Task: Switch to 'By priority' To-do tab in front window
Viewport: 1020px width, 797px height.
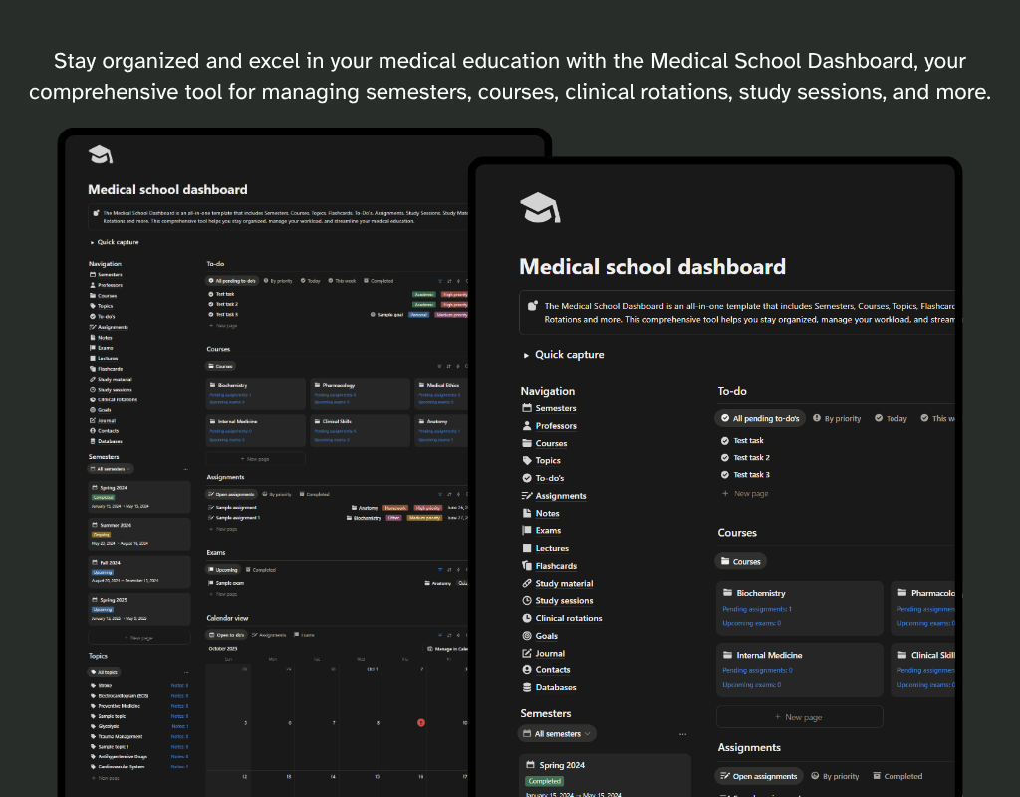Action: coord(837,419)
